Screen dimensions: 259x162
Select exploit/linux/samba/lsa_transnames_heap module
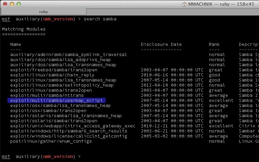[63, 80]
